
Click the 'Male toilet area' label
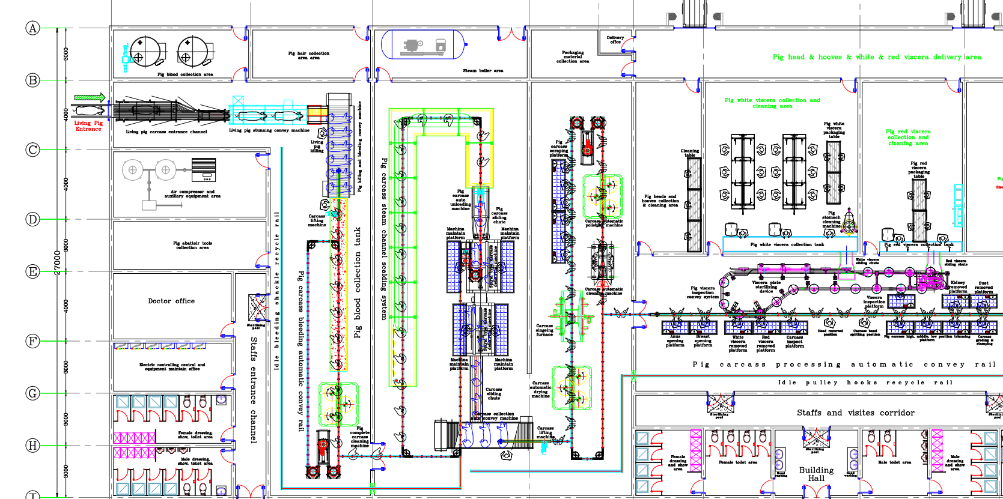click(x=894, y=462)
